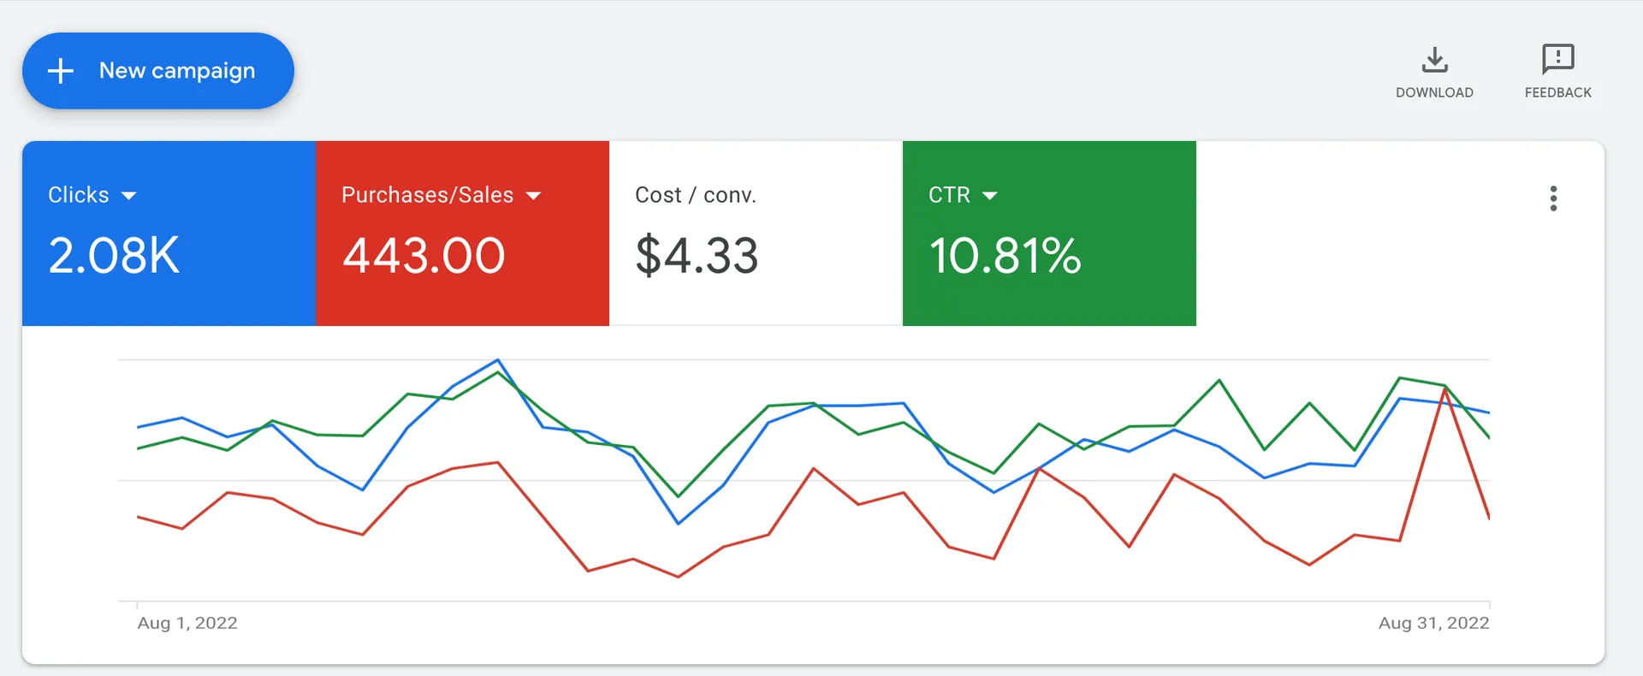
Task: Open the three-dot more options menu
Action: [1553, 199]
